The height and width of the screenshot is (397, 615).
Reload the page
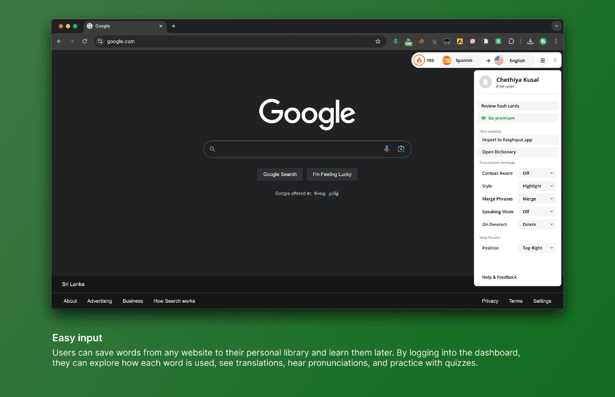pos(85,41)
